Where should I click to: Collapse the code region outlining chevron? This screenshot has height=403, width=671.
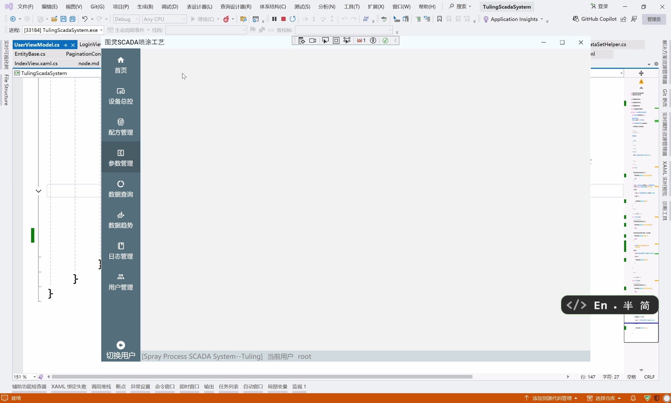[39, 191]
